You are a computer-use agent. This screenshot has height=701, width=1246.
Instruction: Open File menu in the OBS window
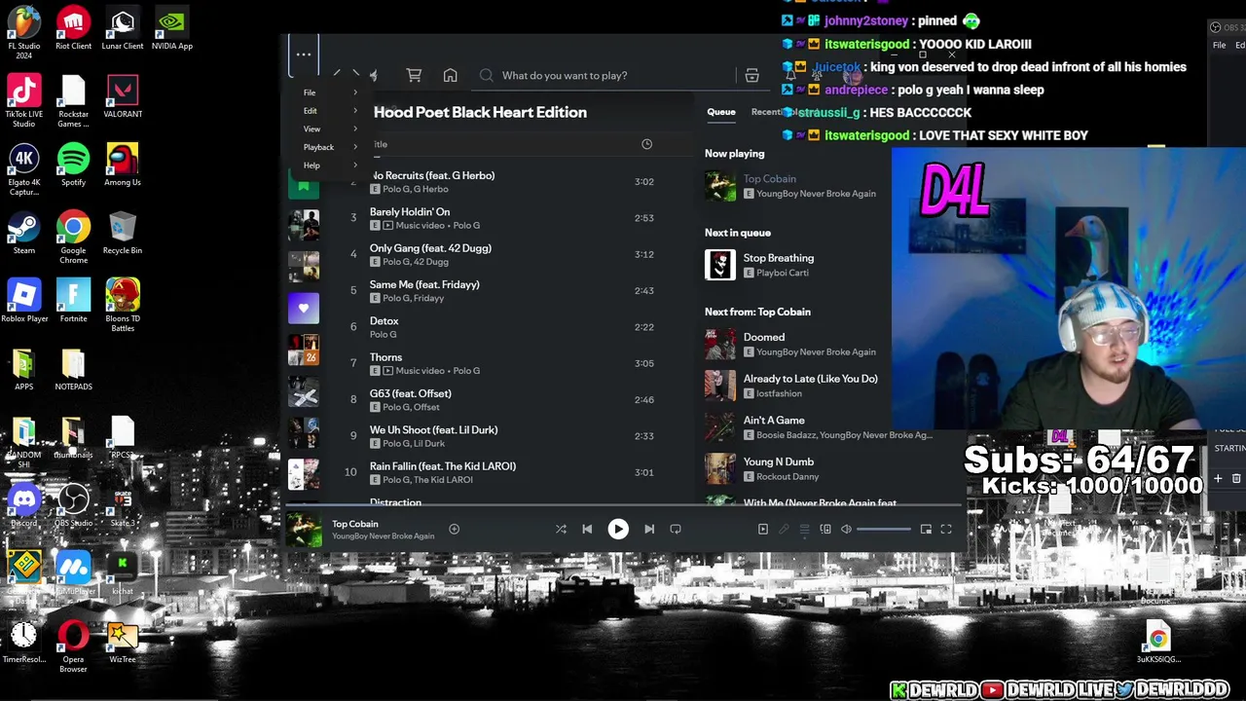tap(1219, 45)
